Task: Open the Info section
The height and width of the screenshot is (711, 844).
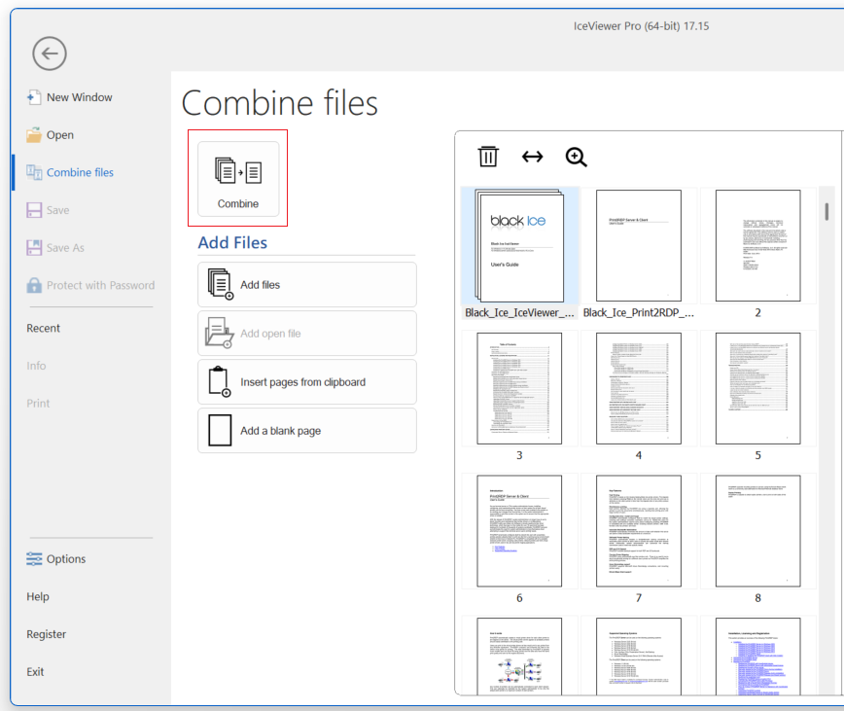Action: point(36,366)
